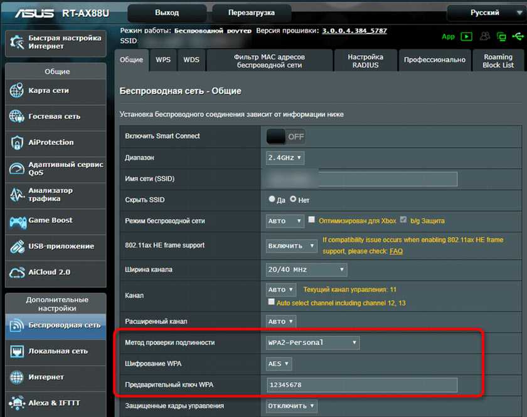
Task: Switch to the WPS tab
Action: pyautogui.click(x=163, y=60)
